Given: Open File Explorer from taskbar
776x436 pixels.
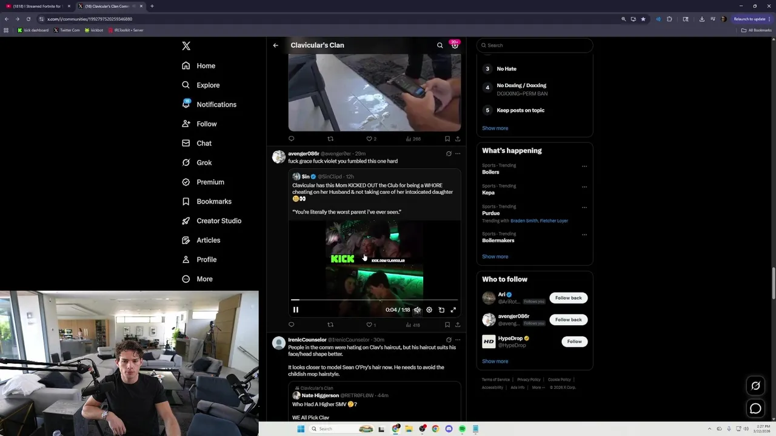Looking at the screenshot, I should 409,429.
